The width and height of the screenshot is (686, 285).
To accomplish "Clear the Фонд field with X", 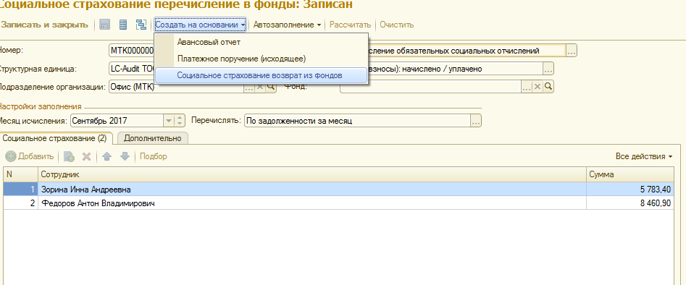I will pos(538,87).
